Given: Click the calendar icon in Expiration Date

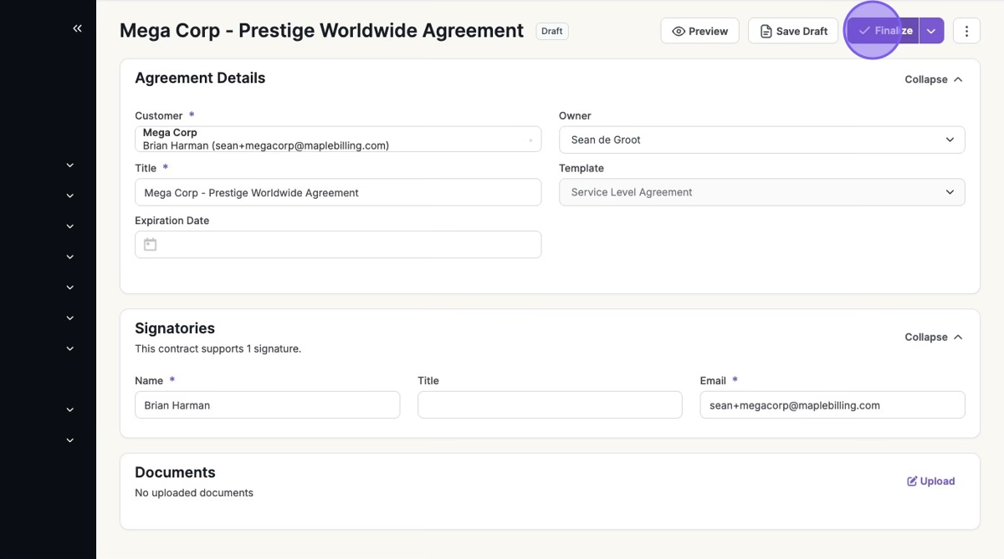Looking at the screenshot, I should (151, 245).
